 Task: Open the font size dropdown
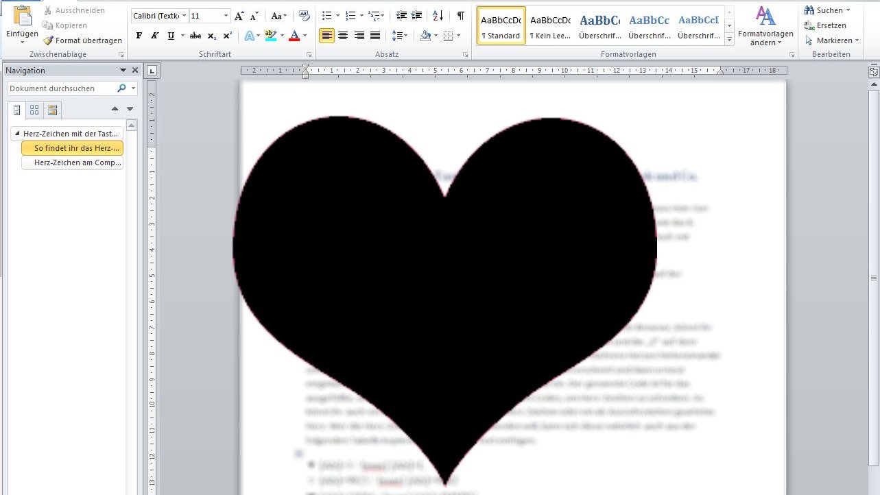coord(226,16)
